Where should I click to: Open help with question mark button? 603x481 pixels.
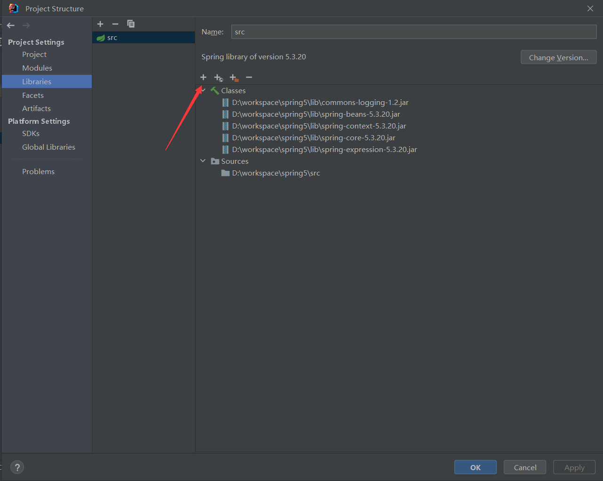[17, 467]
